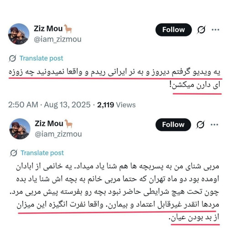Open the profile avatar on second post
This screenshot has height=228, width=228.
[20, 129]
